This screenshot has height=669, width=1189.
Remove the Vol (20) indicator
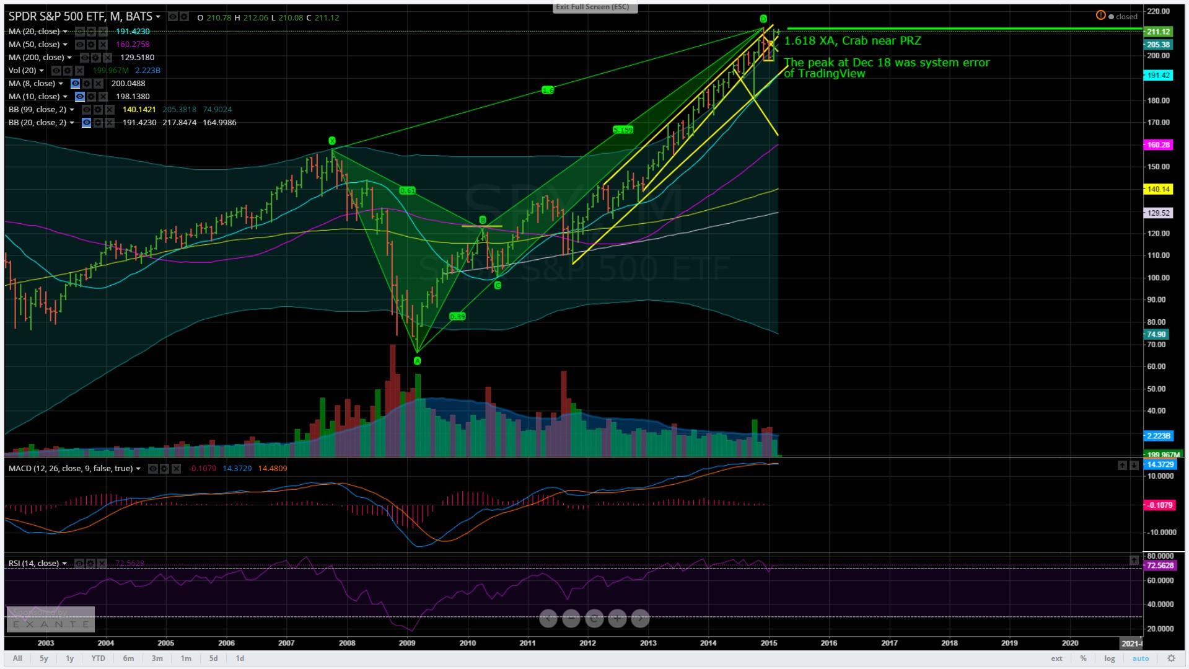[79, 70]
